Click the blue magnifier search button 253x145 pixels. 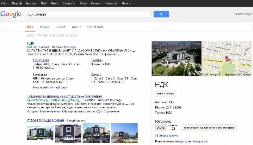(x=161, y=14)
